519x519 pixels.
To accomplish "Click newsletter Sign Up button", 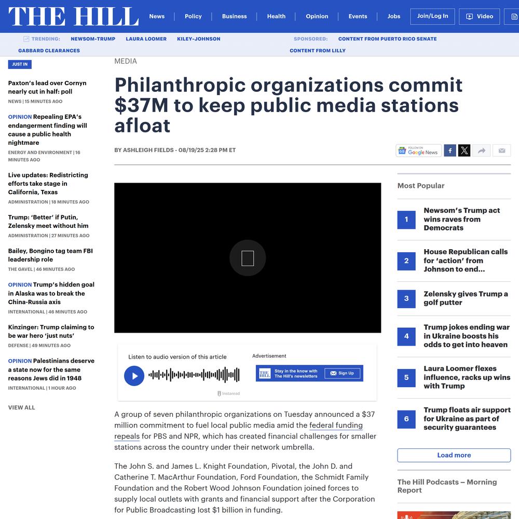I will 342,373.
